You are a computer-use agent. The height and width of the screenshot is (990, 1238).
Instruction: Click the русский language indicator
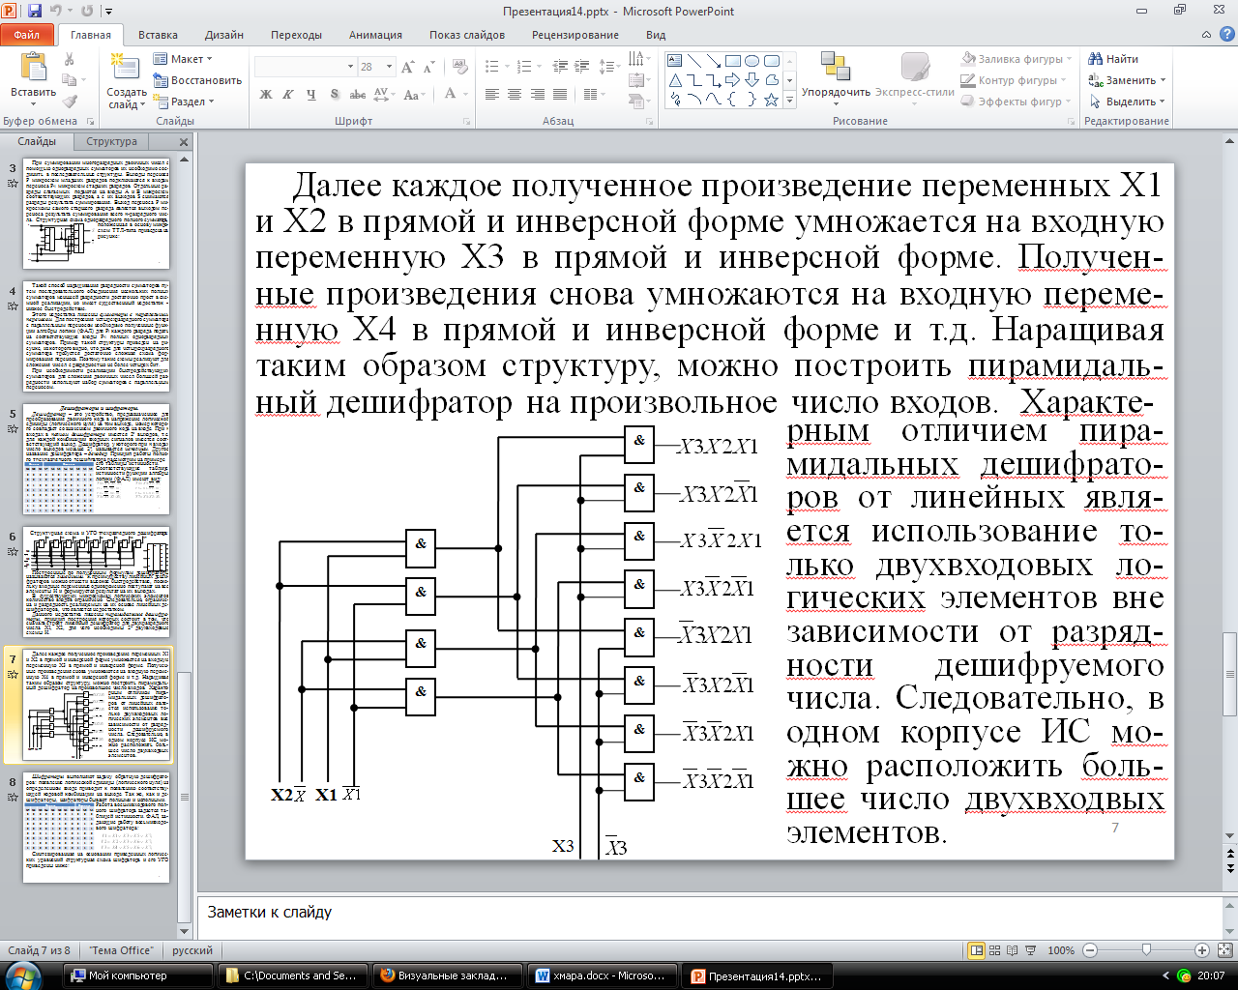click(x=192, y=950)
